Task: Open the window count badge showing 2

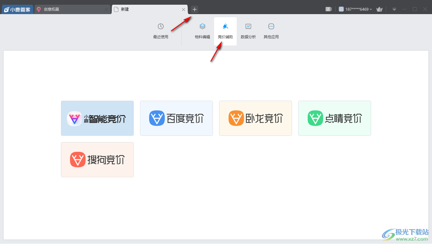Action: [x=328, y=9]
